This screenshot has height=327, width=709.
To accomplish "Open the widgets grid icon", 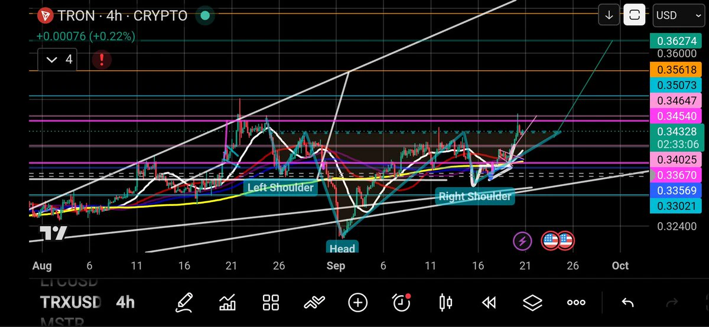I will [x=271, y=303].
